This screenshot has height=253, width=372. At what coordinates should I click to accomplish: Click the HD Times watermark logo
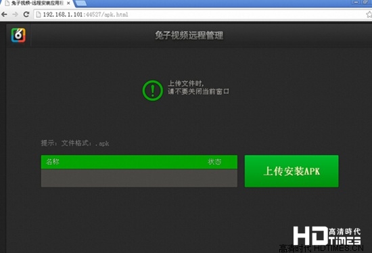327,235
